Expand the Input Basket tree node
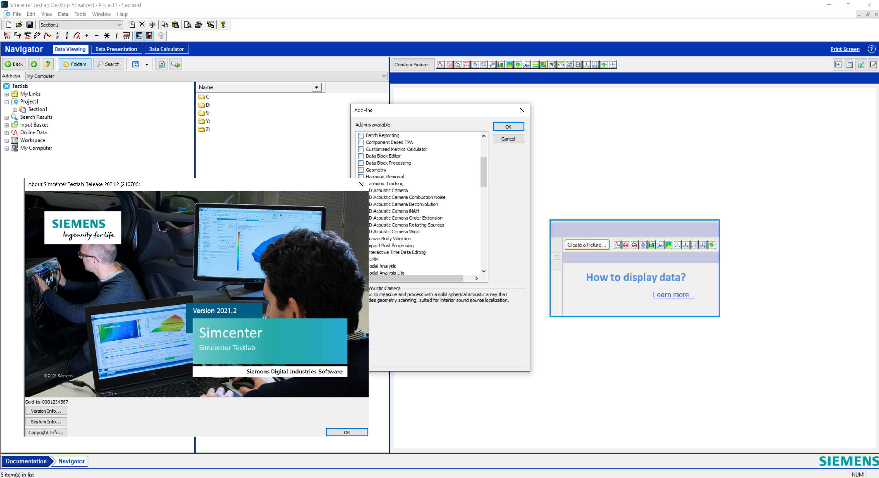879x478 pixels. point(7,125)
